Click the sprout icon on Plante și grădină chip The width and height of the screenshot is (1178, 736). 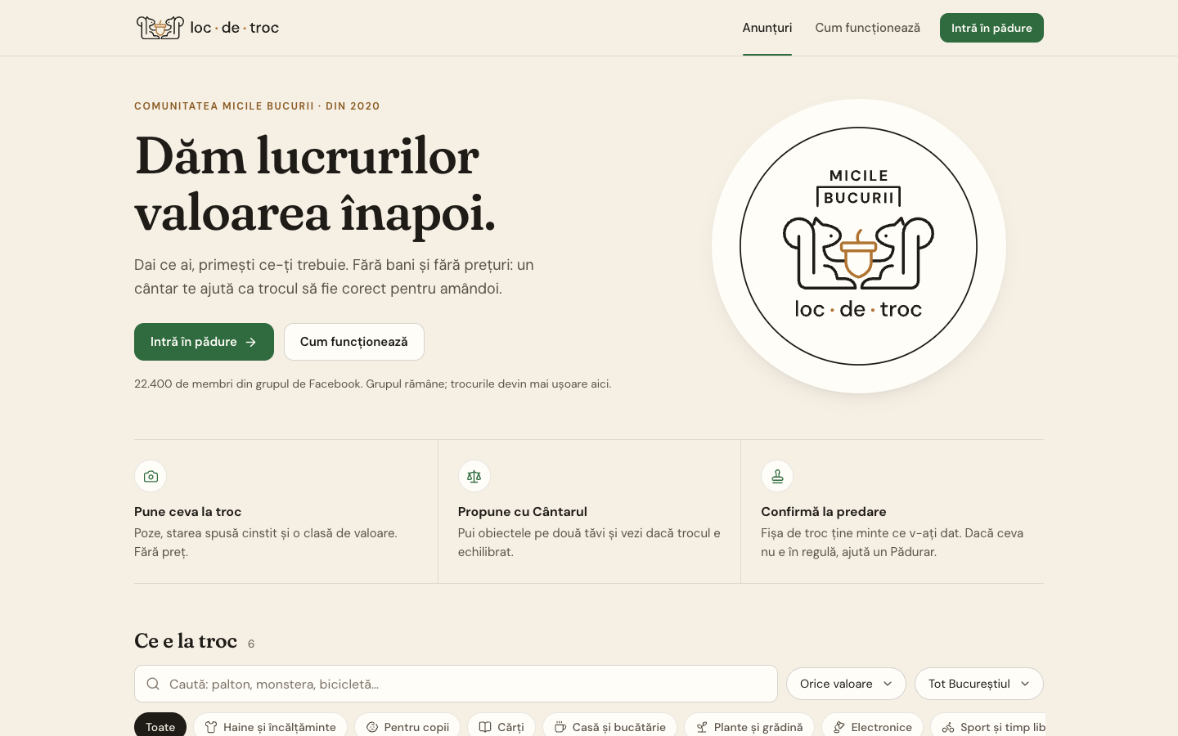[x=702, y=727]
